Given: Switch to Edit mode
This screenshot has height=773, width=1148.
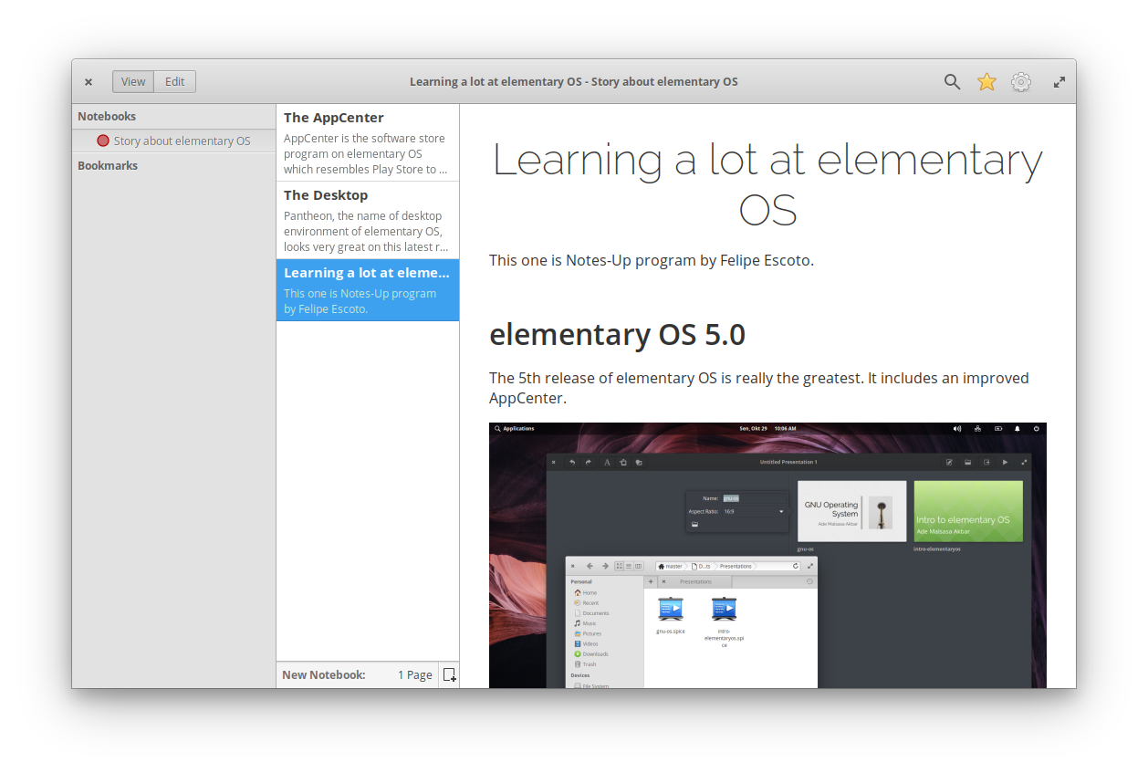Looking at the screenshot, I should [x=175, y=82].
